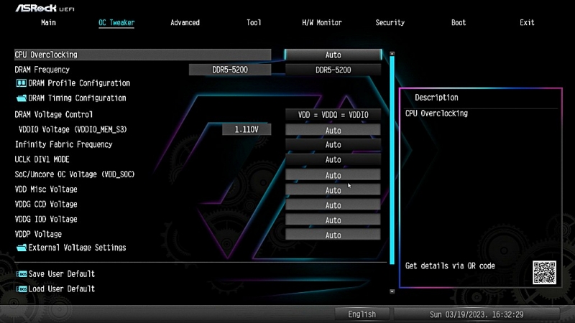Click the English language button
Viewport: 575px width, 323px height.
coord(362,314)
